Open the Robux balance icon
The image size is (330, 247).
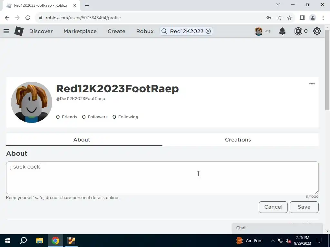pos(298,31)
